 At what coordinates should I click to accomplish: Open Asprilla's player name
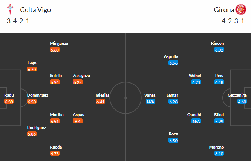171,56
